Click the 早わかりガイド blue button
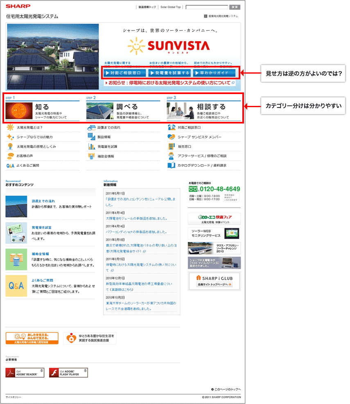 (215, 73)
